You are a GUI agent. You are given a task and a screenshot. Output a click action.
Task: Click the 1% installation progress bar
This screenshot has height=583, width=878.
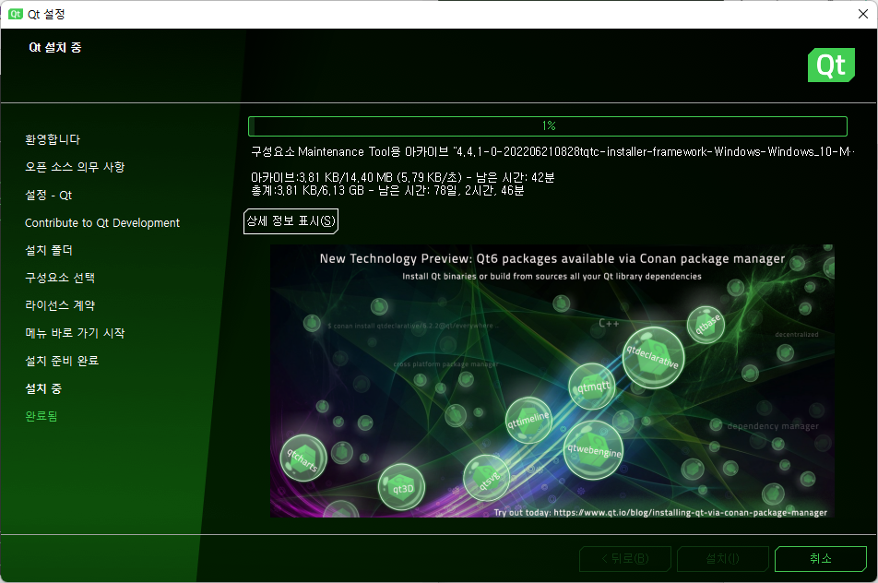548,126
